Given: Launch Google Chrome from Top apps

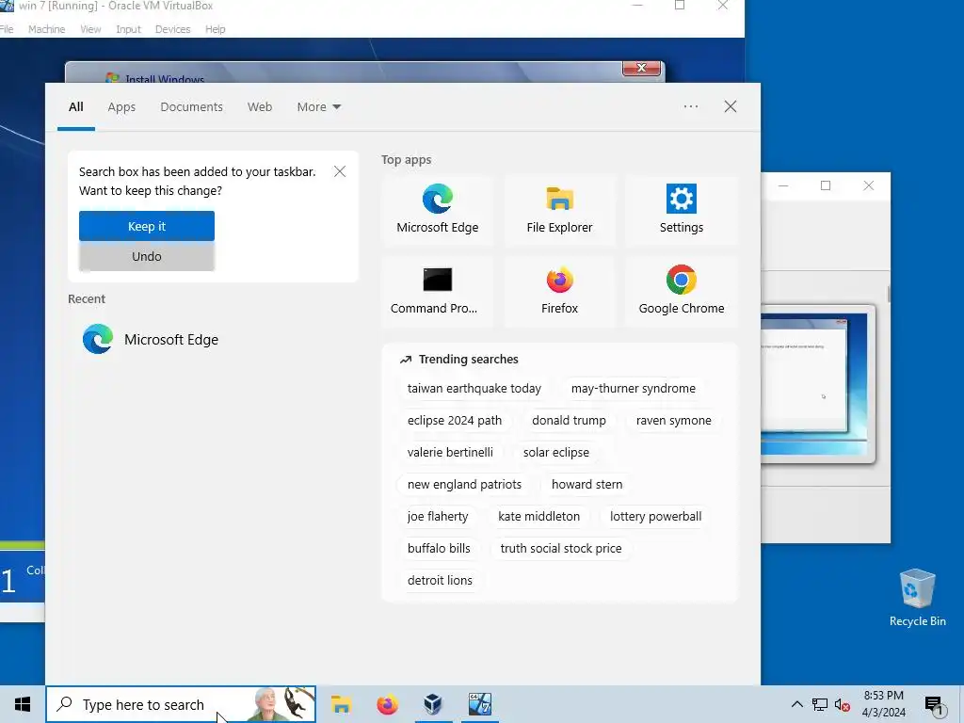Looking at the screenshot, I should [x=682, y=291].
